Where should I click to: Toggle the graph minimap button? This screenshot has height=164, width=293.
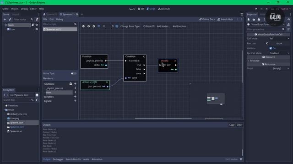click(x=117, y=26)
